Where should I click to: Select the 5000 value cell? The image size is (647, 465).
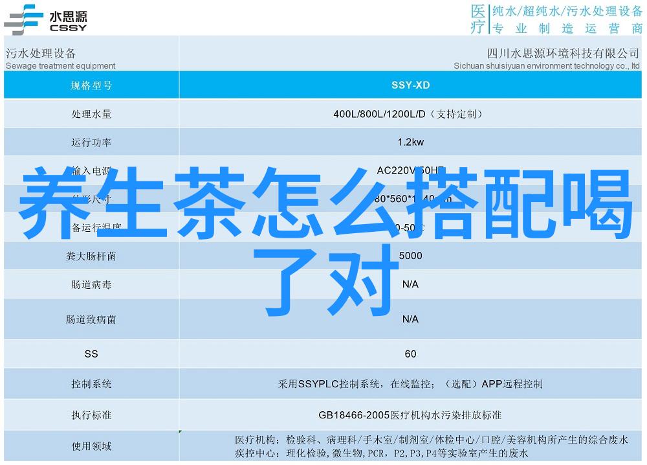point(410,256)
